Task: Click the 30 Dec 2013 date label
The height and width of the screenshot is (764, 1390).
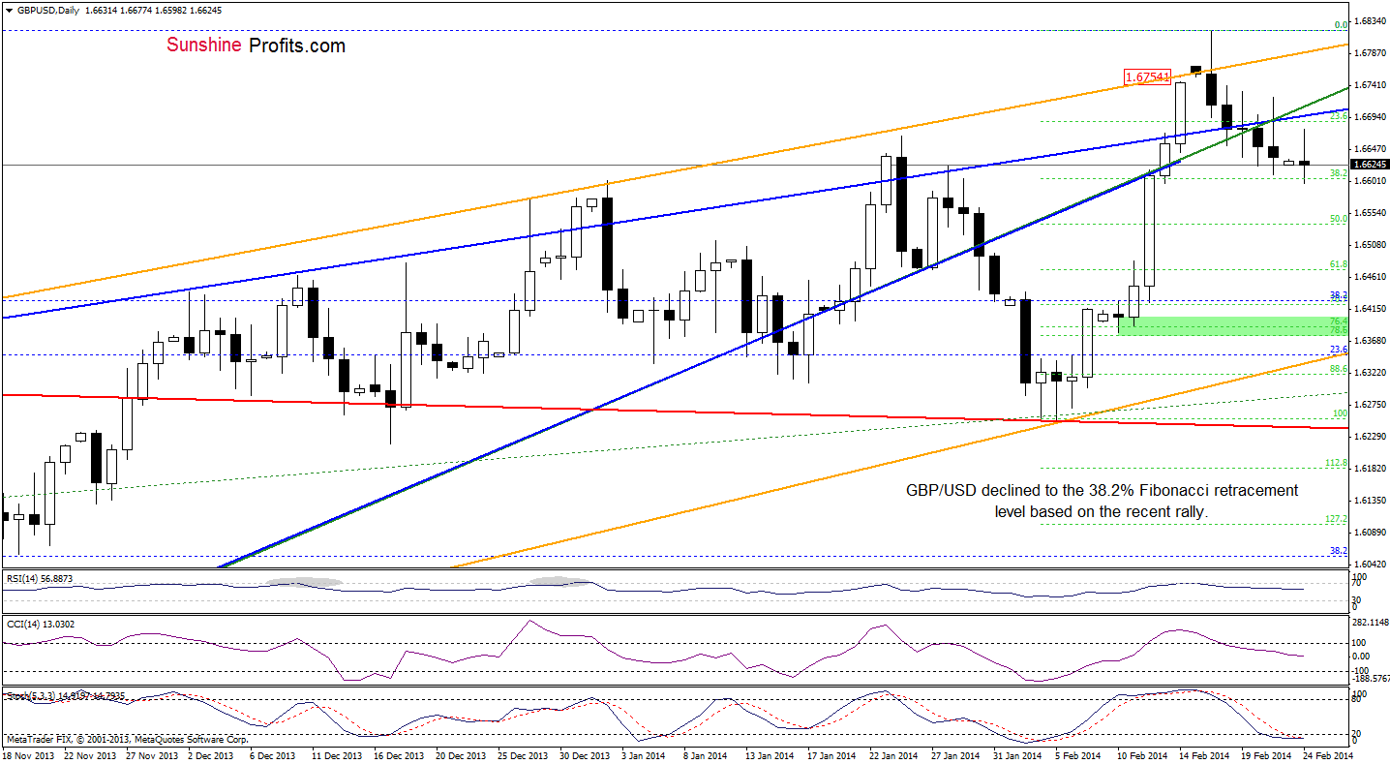Action: click(585, 755)
